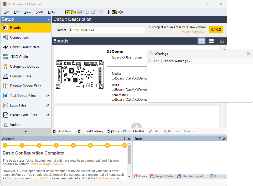Go to Constant Pins setup section
Screen dimensions: 253x186
(20, 76)
